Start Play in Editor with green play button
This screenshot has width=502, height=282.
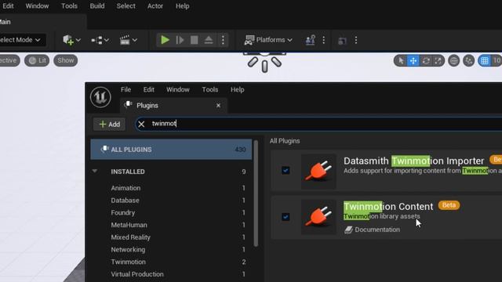(165, 40)
